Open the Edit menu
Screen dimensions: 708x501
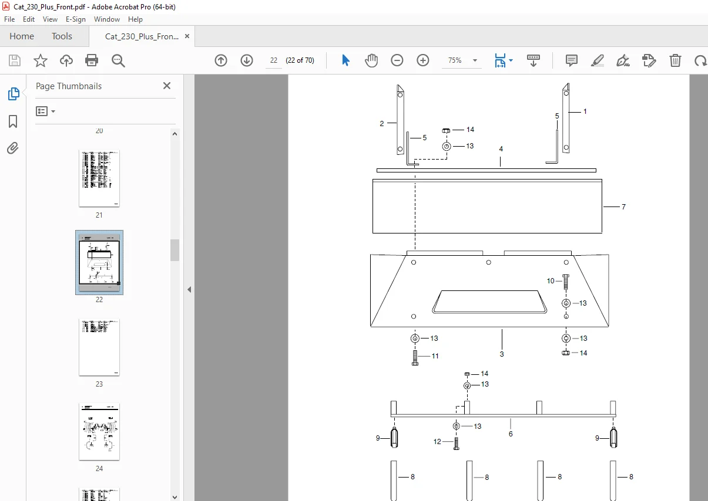[29, 19]
